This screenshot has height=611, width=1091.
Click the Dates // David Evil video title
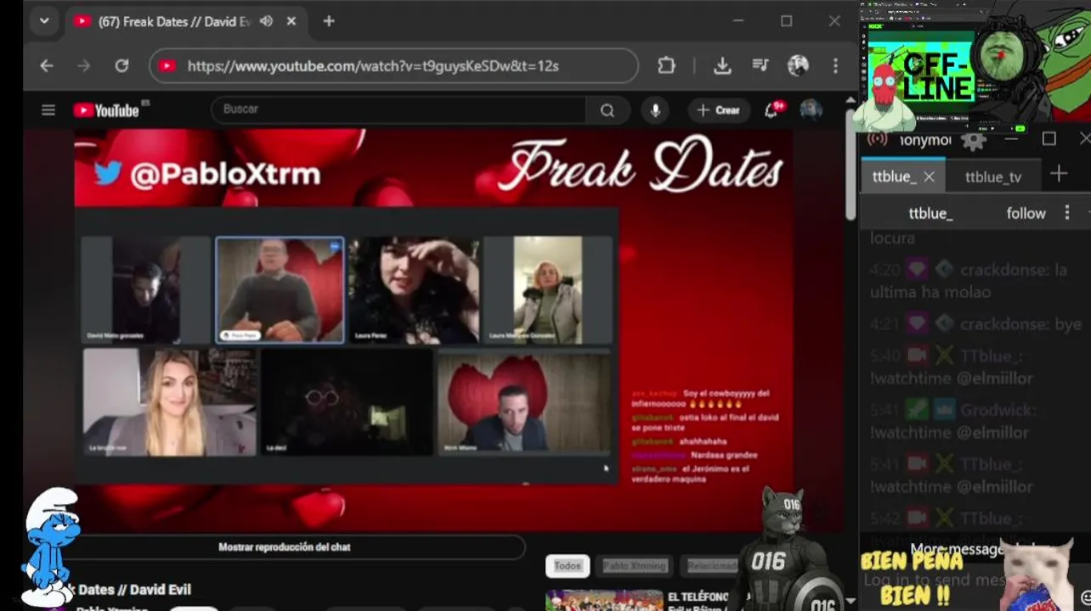tap(134, 589)
